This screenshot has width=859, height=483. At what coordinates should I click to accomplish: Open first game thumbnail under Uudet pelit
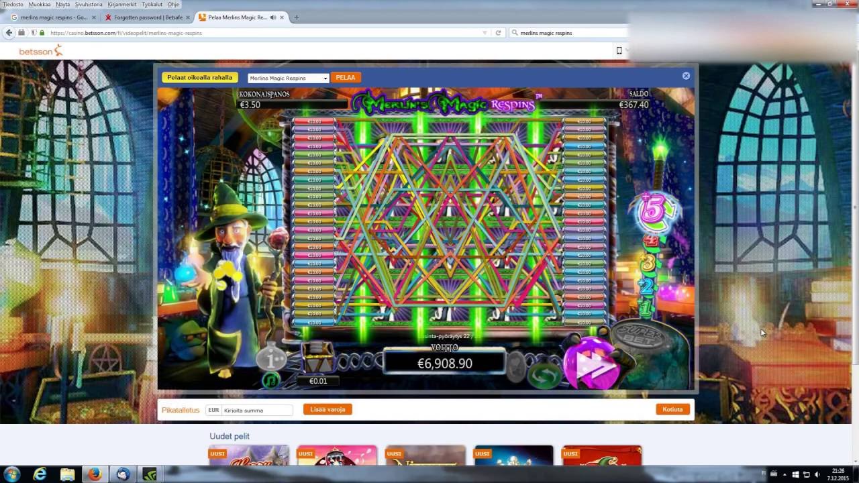click(x=249, y=456)
